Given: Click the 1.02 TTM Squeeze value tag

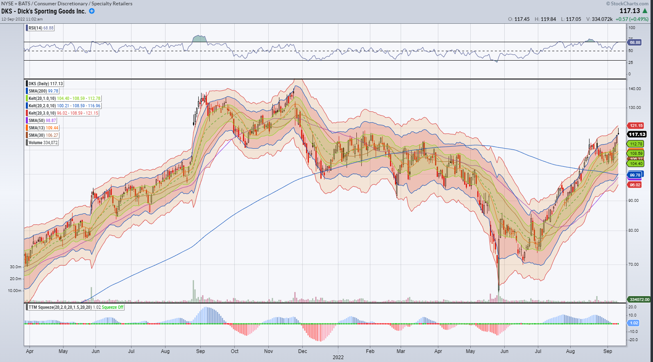Looking at the screenshot, I should pyautogui.click(x=633, y=323).
